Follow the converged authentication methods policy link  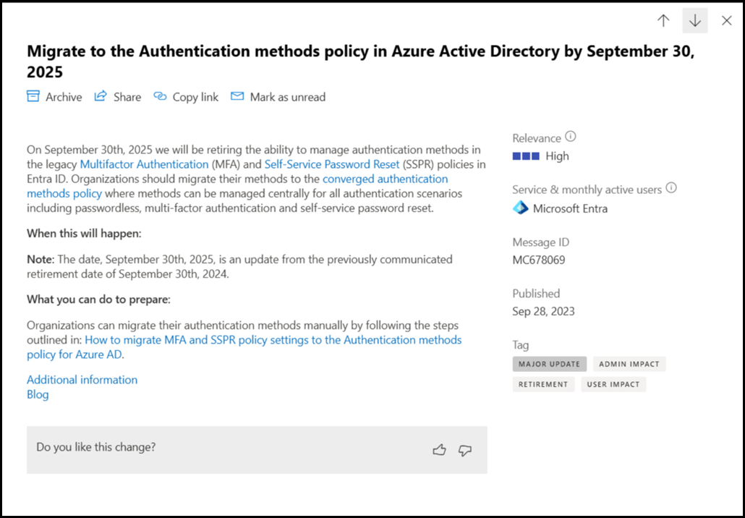(x=385, y=179)
